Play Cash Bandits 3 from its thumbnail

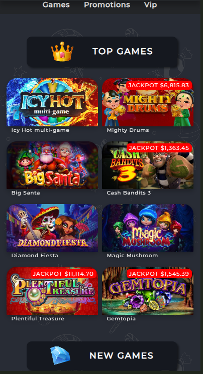(x=148, y=165)
